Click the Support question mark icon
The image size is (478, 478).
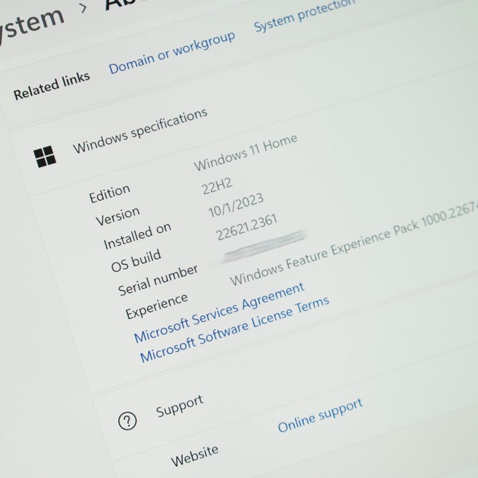point(127,421)
